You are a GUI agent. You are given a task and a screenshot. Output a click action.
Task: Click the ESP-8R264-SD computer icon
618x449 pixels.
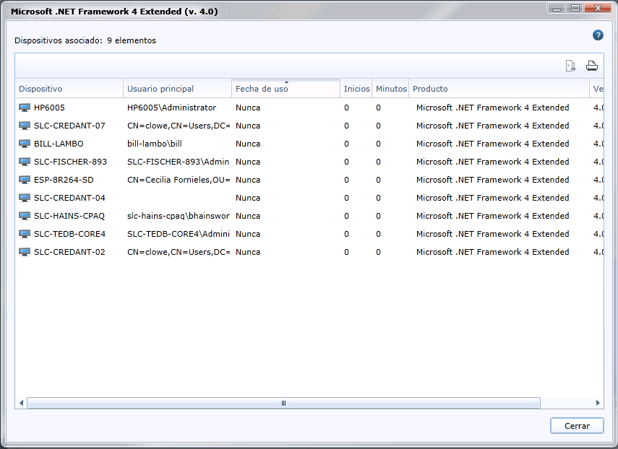tap(25, 180)
